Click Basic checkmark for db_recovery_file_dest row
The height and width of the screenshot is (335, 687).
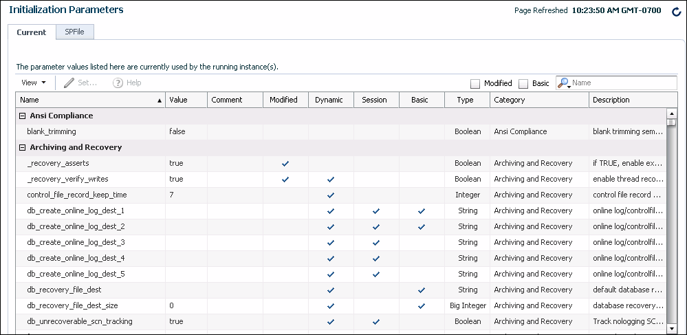pyautogui.click(x=421, y=290)
